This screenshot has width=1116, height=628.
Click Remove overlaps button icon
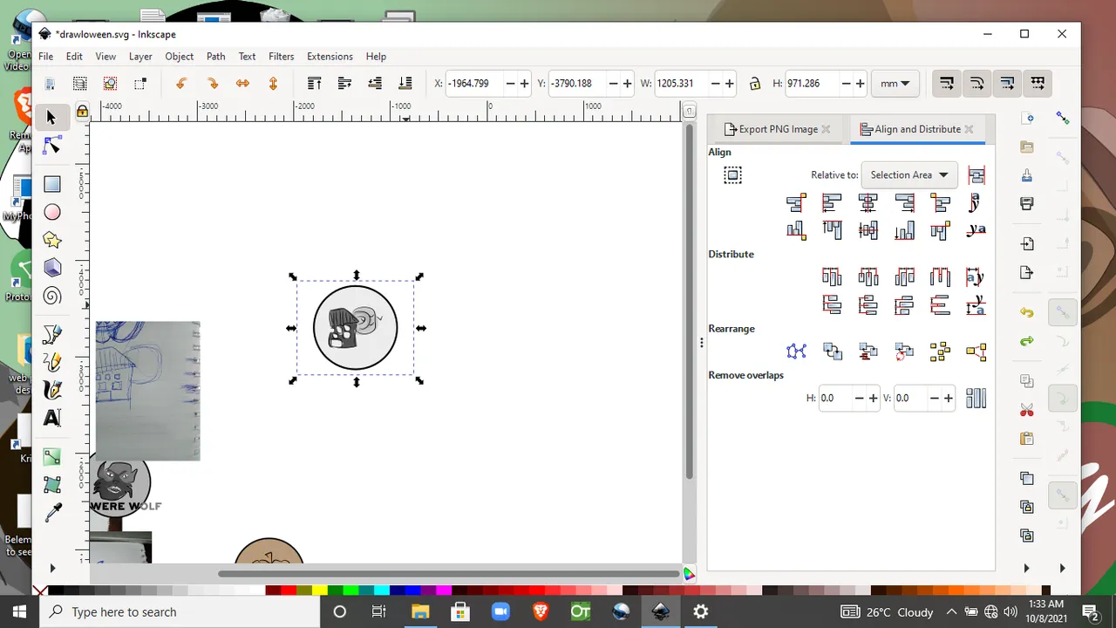tap(976, 398)
